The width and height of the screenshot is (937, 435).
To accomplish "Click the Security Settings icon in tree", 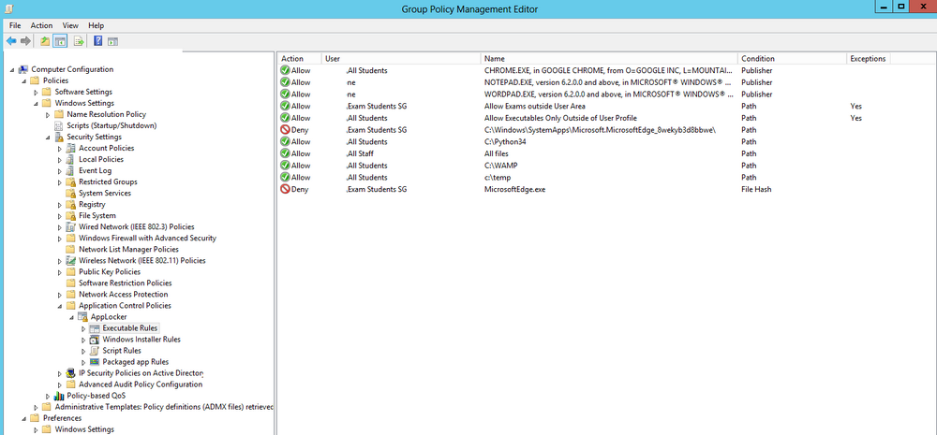I will (x=59, y=137).
